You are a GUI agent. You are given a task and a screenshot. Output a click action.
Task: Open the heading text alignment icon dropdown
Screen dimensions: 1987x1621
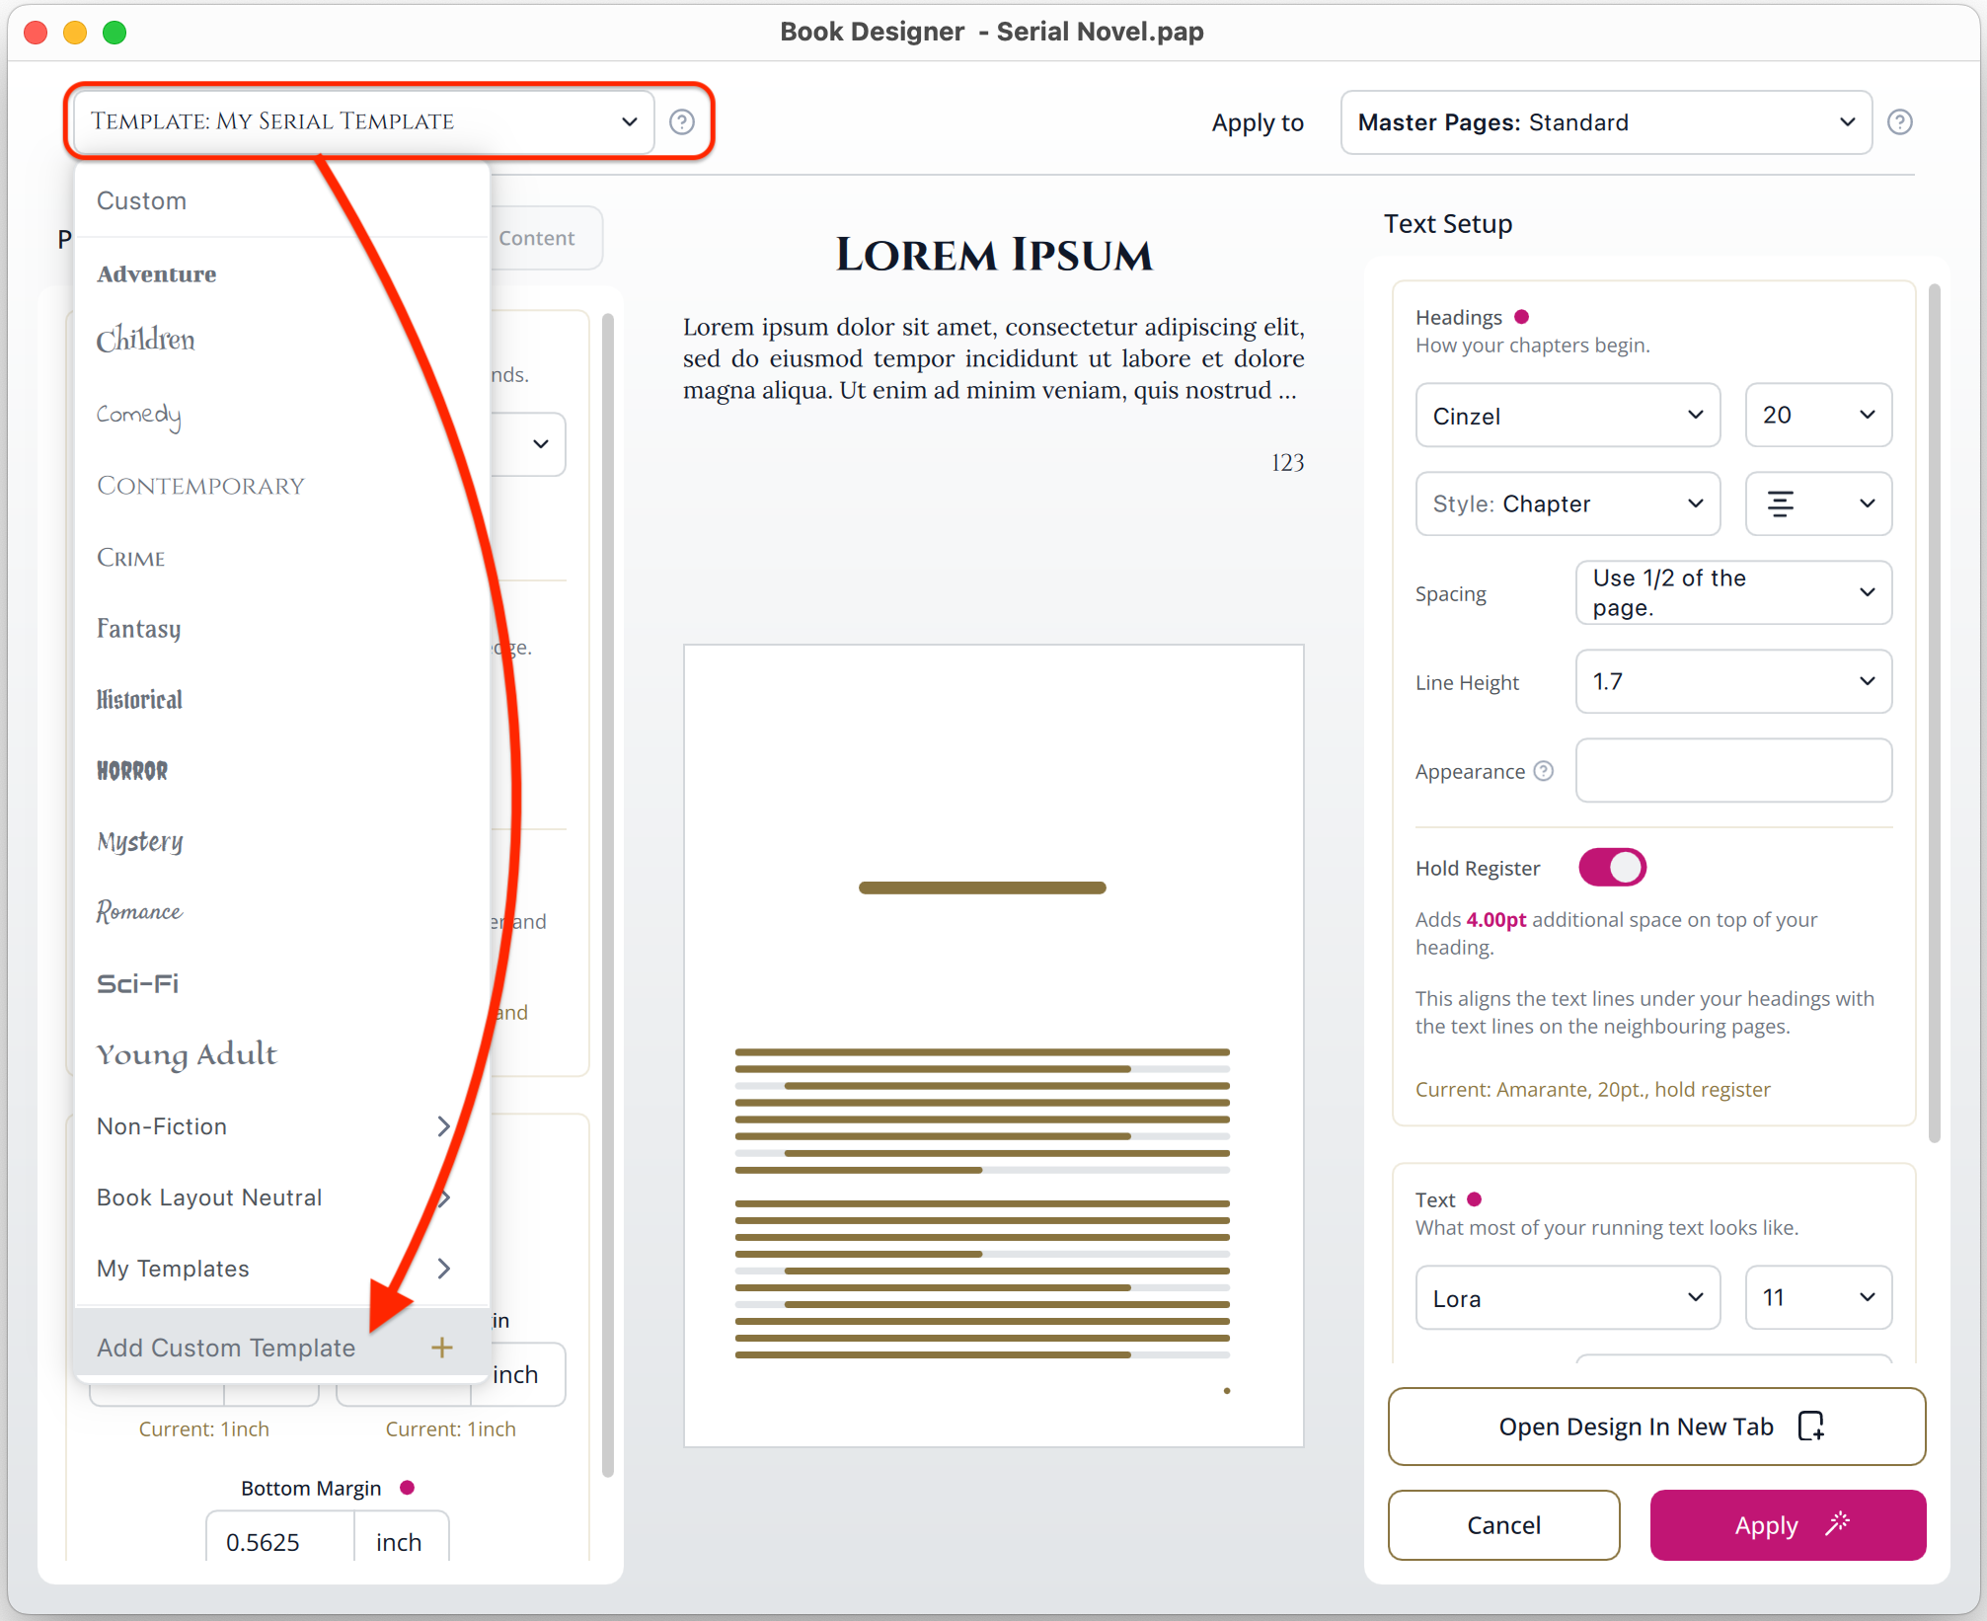point(1817,503)
